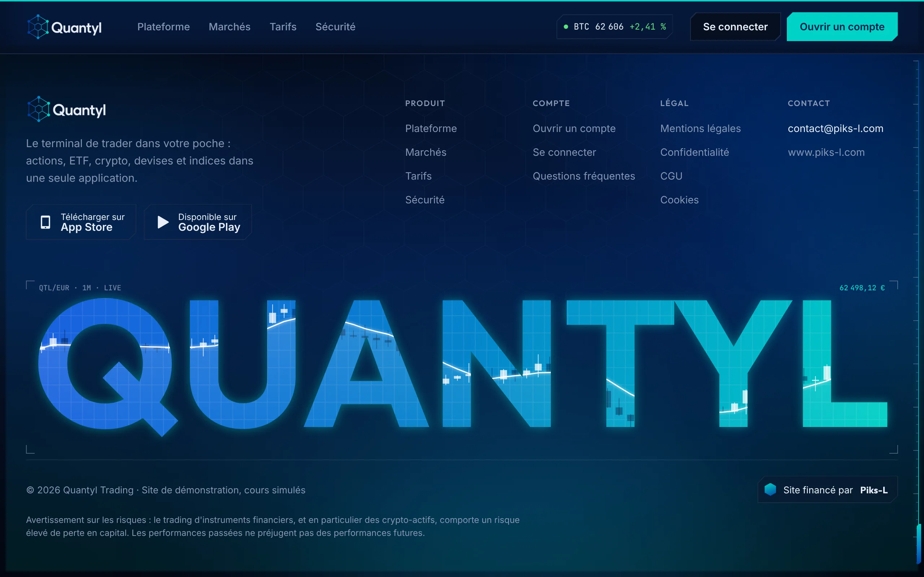The width and height of the screenshot is (924, 577).
Task: Click the green live dot in BTC ticker
Action: click(566, 27)
